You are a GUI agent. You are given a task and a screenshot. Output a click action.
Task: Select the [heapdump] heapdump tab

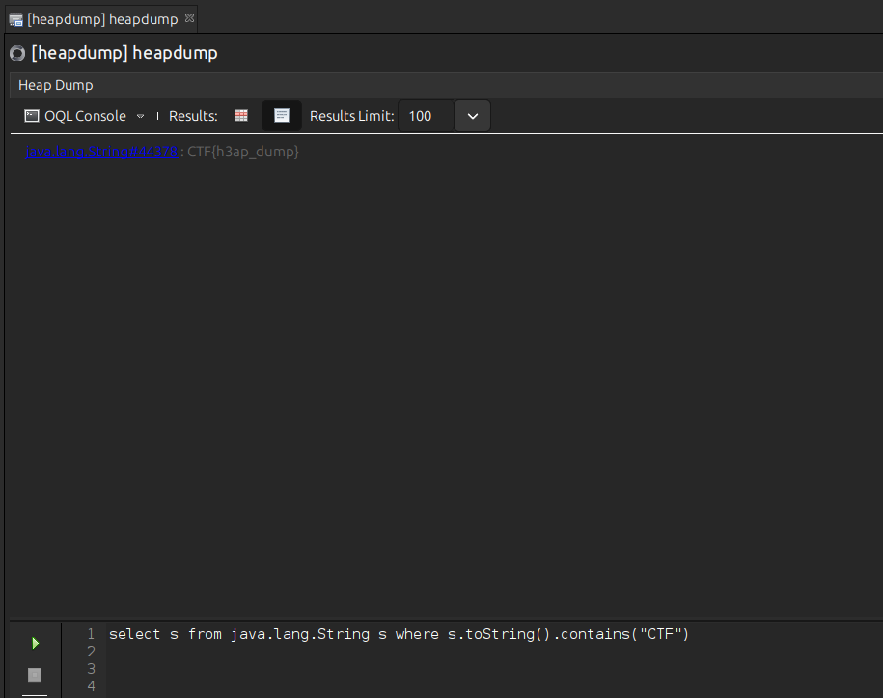click(x=102, y=19)
